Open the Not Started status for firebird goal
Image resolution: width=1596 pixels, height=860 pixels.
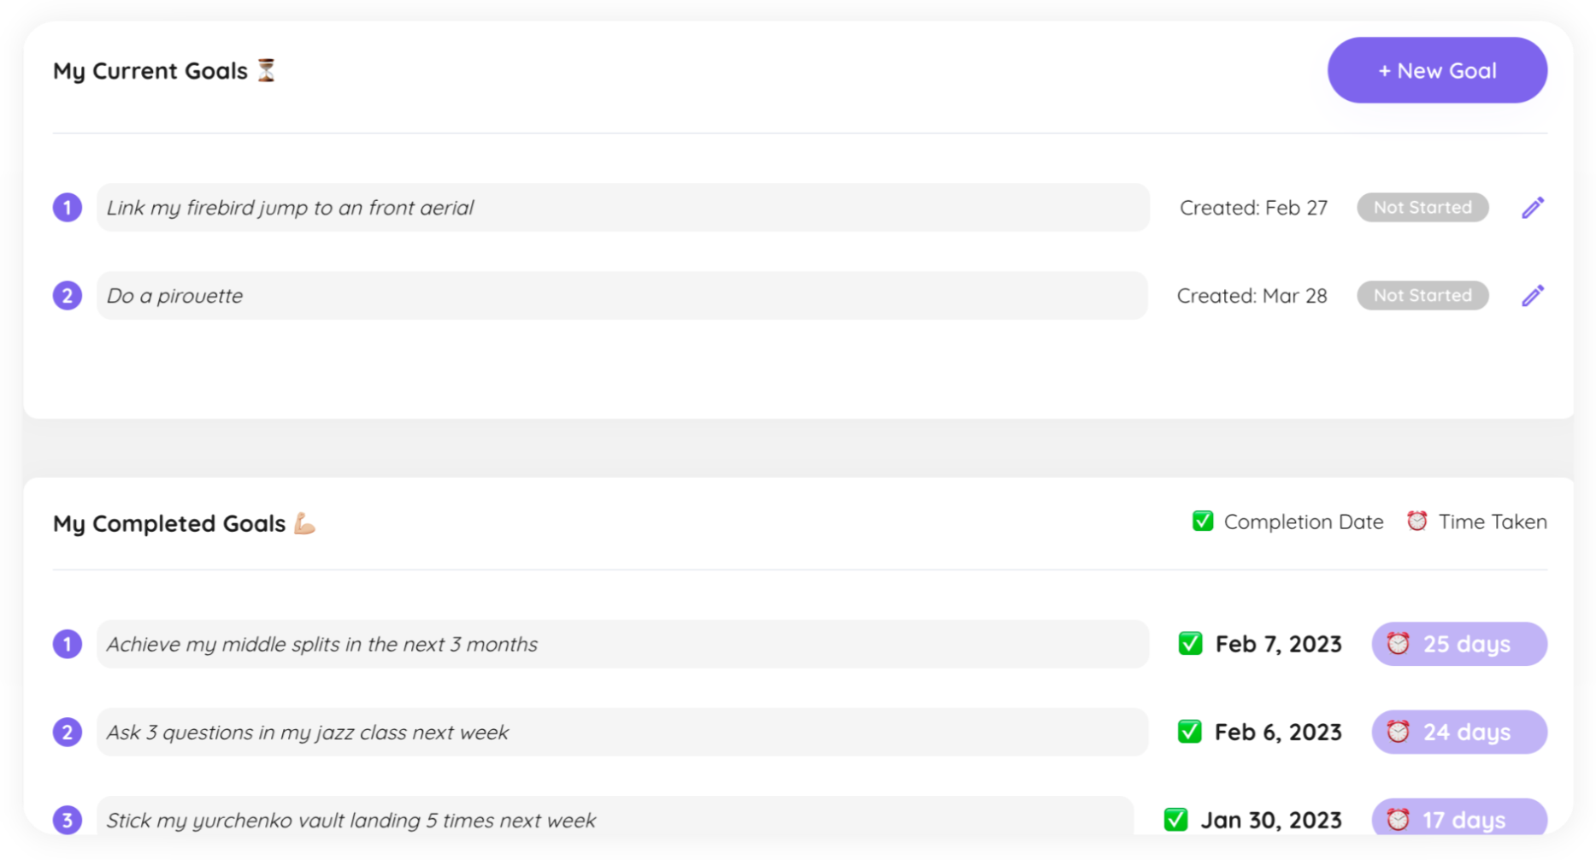tap(1422, 208)
